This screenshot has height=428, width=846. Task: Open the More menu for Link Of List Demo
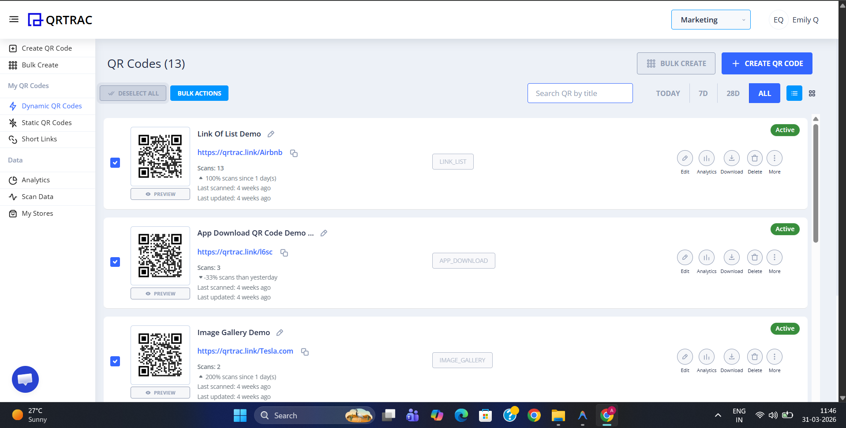774,158
